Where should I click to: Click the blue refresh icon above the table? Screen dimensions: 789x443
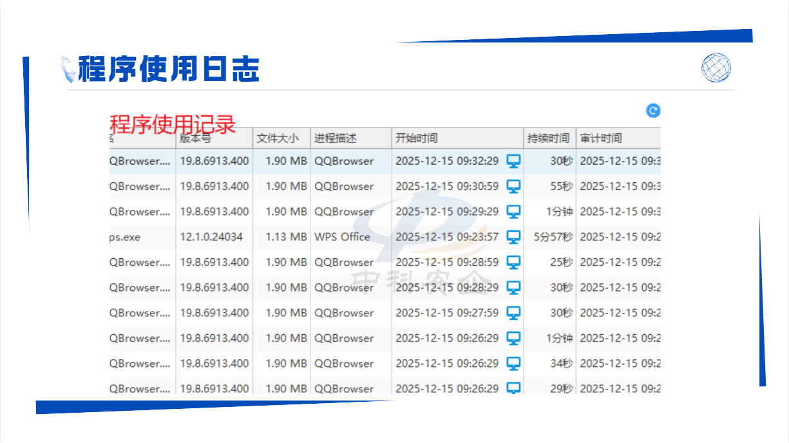click(653, 111)
